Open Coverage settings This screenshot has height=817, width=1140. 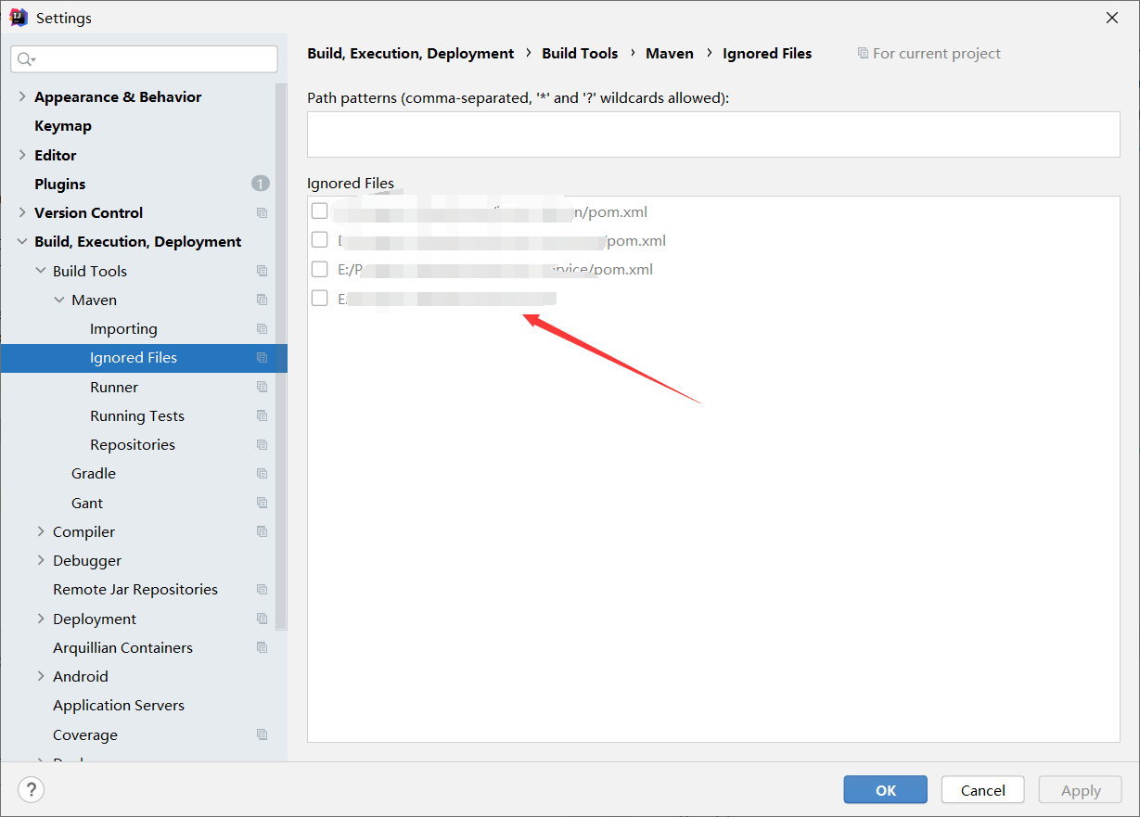point(85,734)
